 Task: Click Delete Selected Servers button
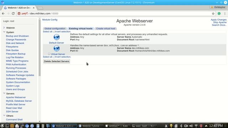coord(57,61)
